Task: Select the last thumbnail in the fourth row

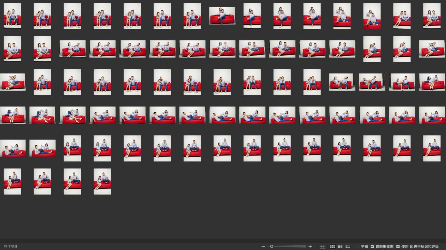Action: pyautogui.click(x=432, y=115)
